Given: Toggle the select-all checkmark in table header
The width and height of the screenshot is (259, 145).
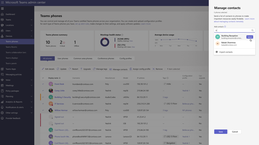Looking at the screenshot, I should pos(43,78).
